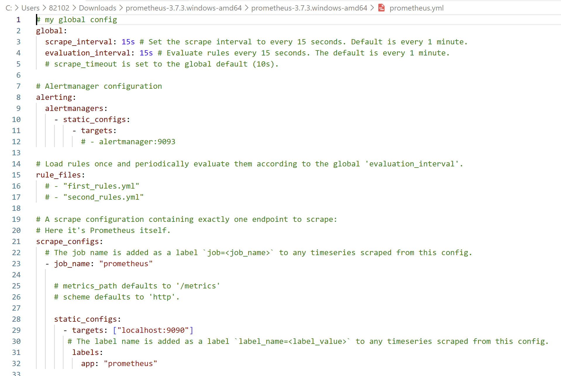Click the 'alerting:' key

(56, 97)
